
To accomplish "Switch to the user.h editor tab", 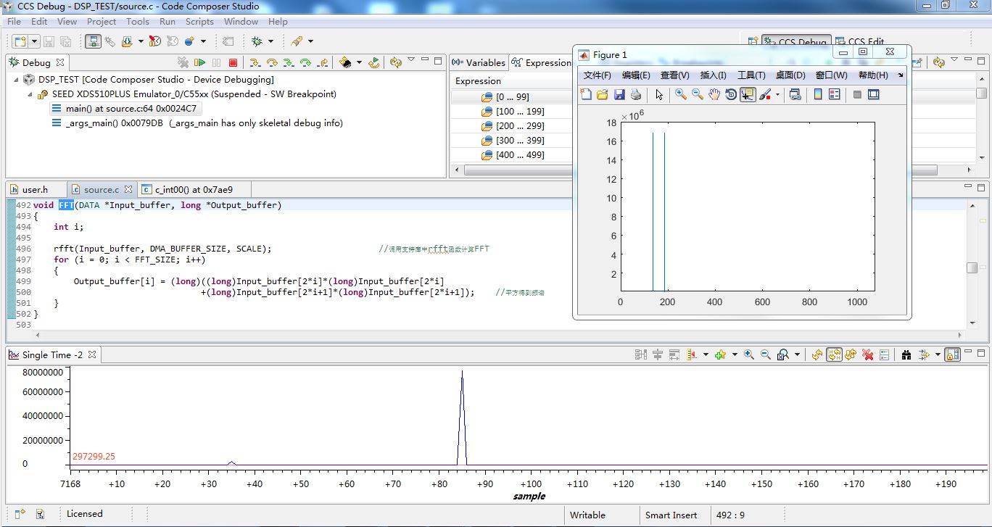I will [34, 190].
